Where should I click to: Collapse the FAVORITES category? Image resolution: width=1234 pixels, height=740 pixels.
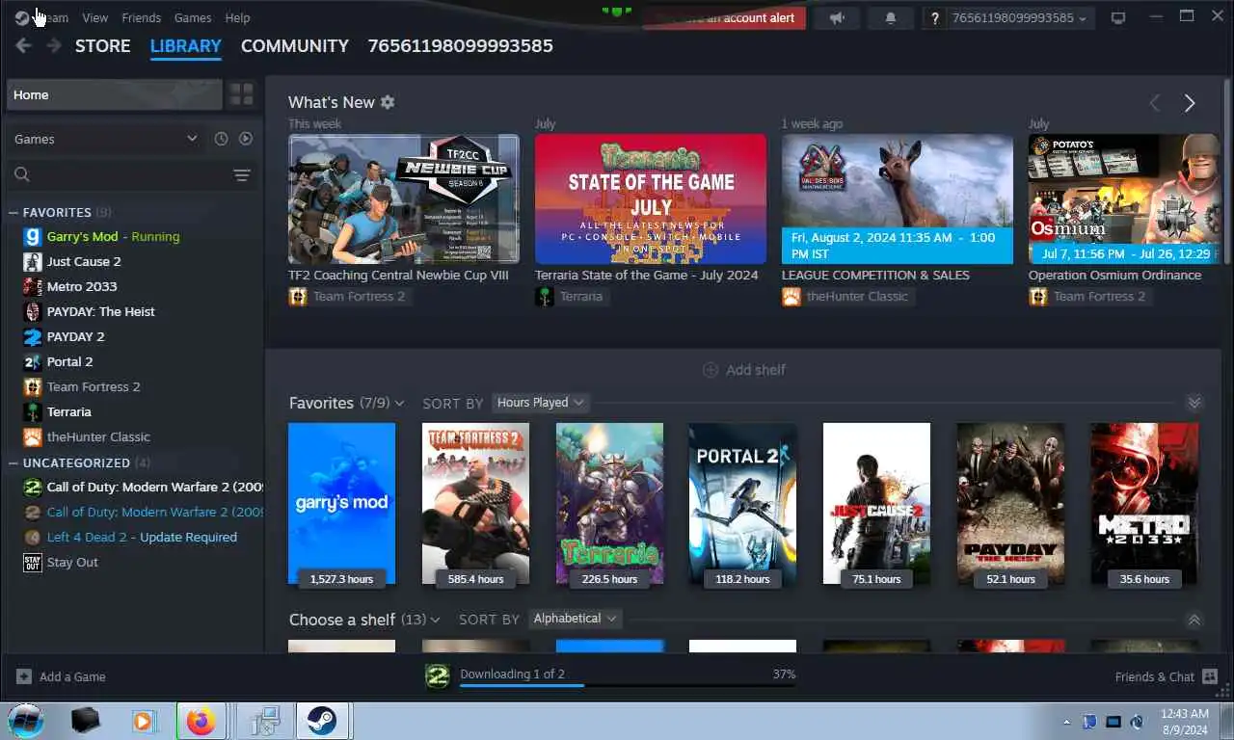tap(13, 212)
